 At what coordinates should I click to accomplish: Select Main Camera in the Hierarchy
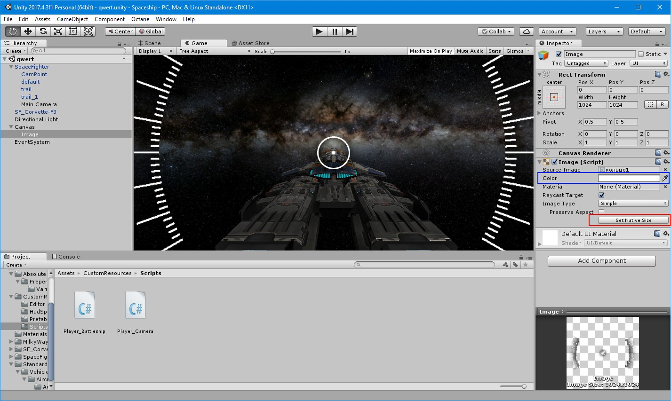[x=39, y=104]
